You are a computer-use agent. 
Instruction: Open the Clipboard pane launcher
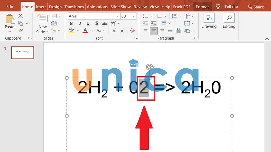point(30,38)
